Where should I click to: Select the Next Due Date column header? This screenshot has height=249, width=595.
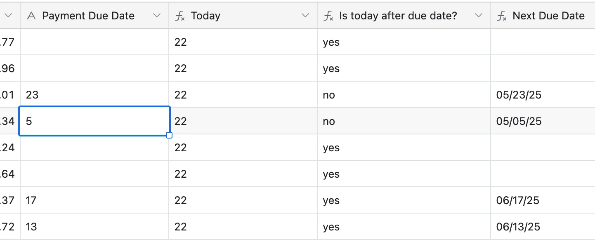pos(543,16)
